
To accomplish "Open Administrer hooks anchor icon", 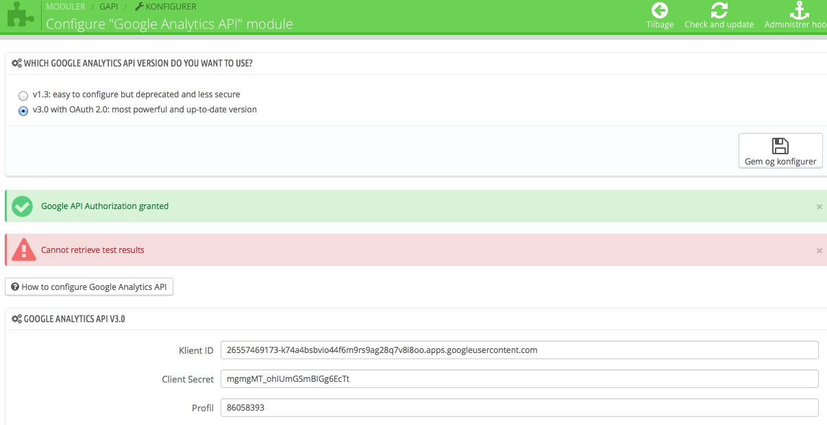I will point(798,10).
